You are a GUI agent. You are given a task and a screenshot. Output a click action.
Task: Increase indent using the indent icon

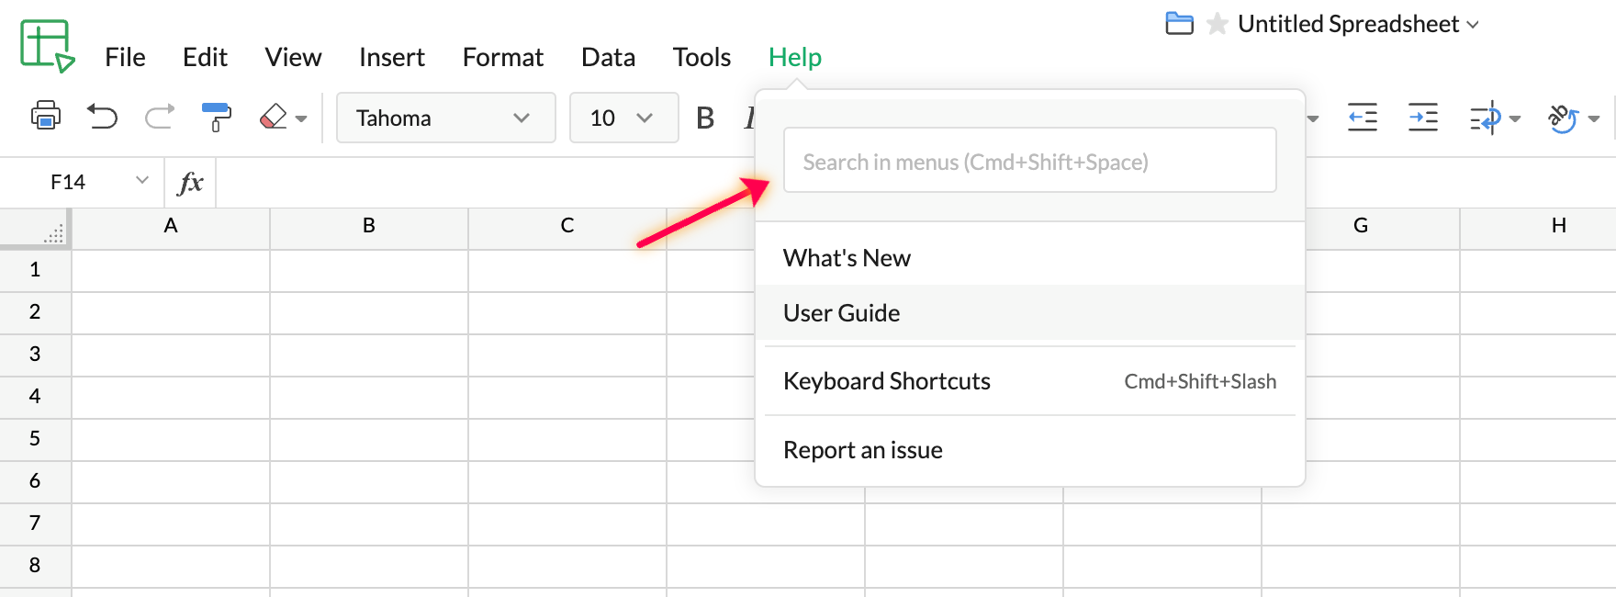(x=1422, y=118)
